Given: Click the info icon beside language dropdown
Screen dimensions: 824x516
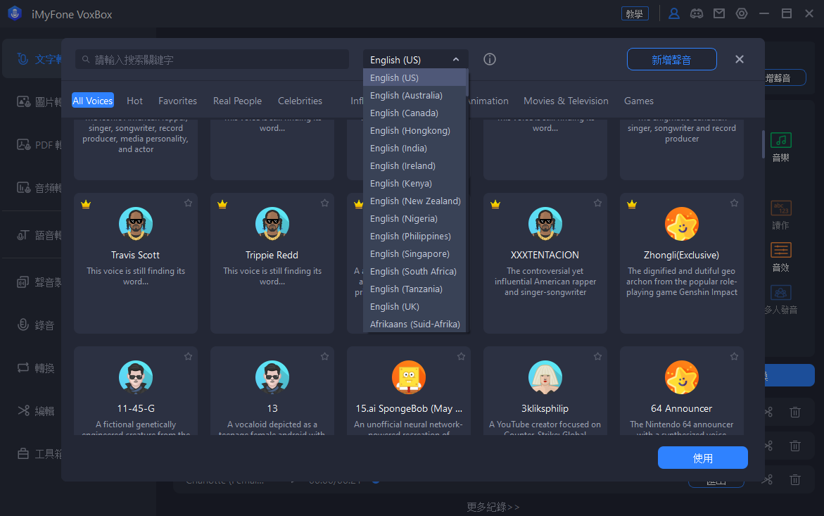Looking at the screenshot, I should [489, 59].
